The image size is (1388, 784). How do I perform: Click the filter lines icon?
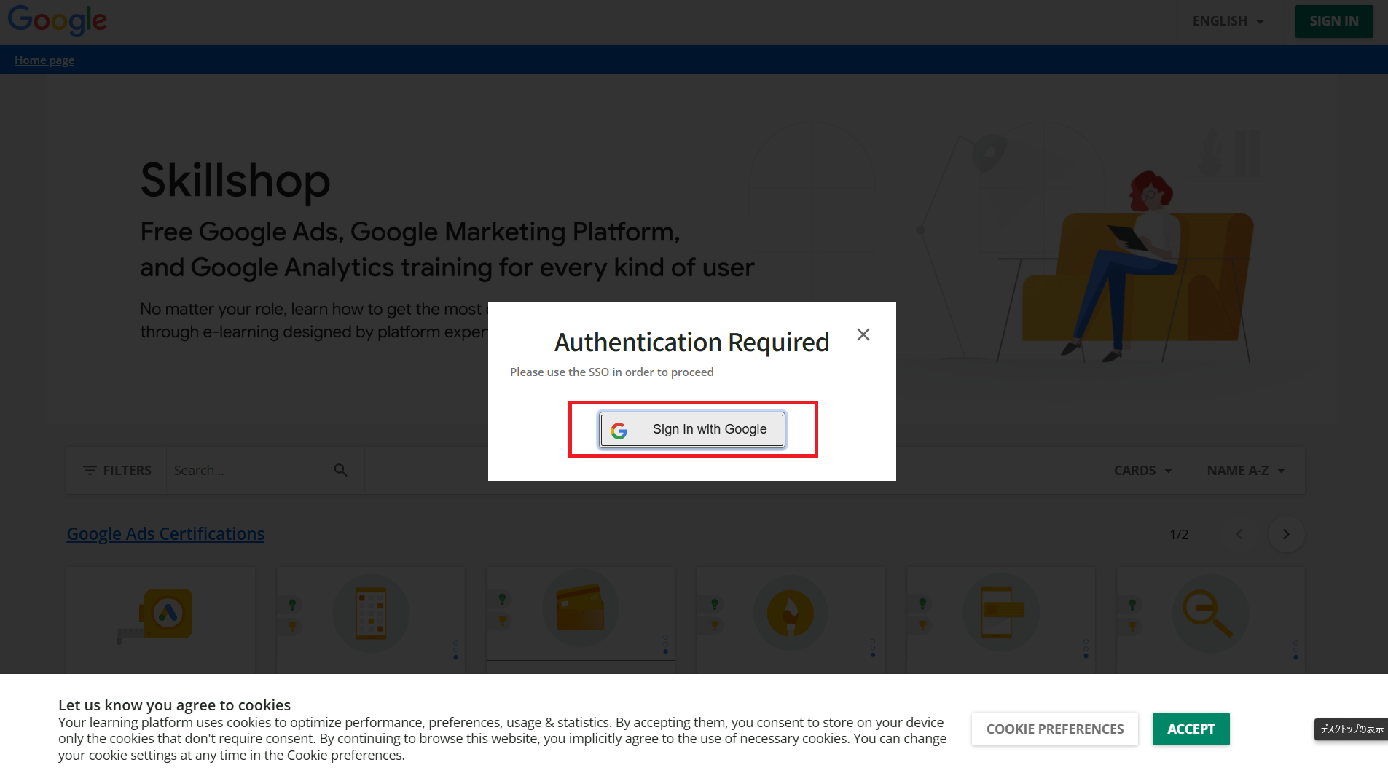point(90,470)
